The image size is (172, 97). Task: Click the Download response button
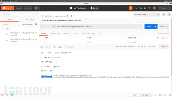(164, 46)
